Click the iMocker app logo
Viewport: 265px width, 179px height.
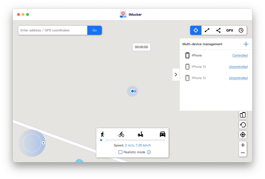(123, 15)
